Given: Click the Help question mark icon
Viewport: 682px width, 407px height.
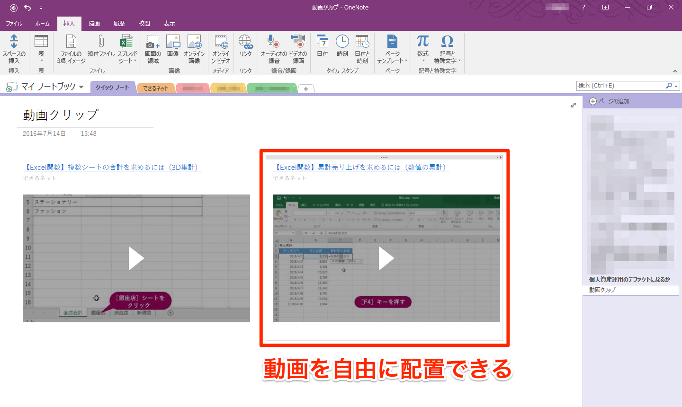Looking at the screenshot, I should (x=583, y=7).
